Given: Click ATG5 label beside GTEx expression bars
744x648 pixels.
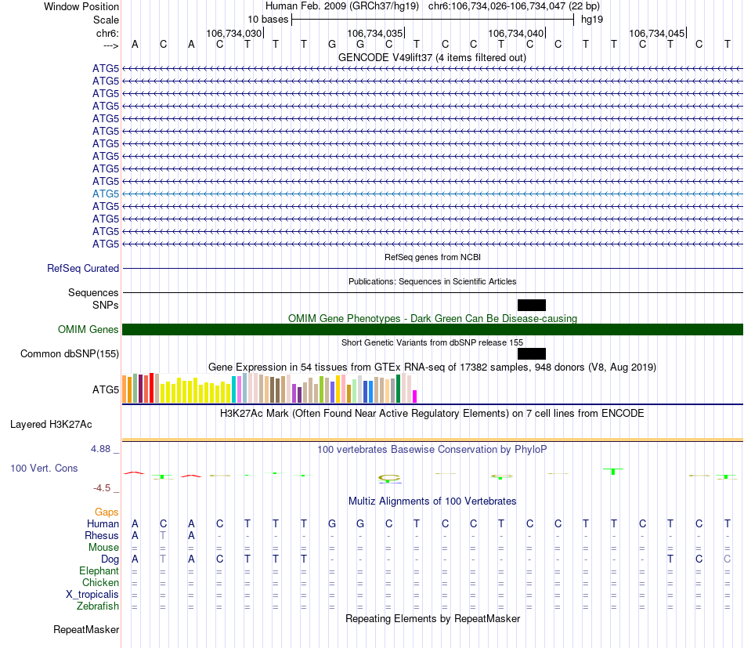Looking at the screenshot, I should pyautogui.click(x=106, y=389).
